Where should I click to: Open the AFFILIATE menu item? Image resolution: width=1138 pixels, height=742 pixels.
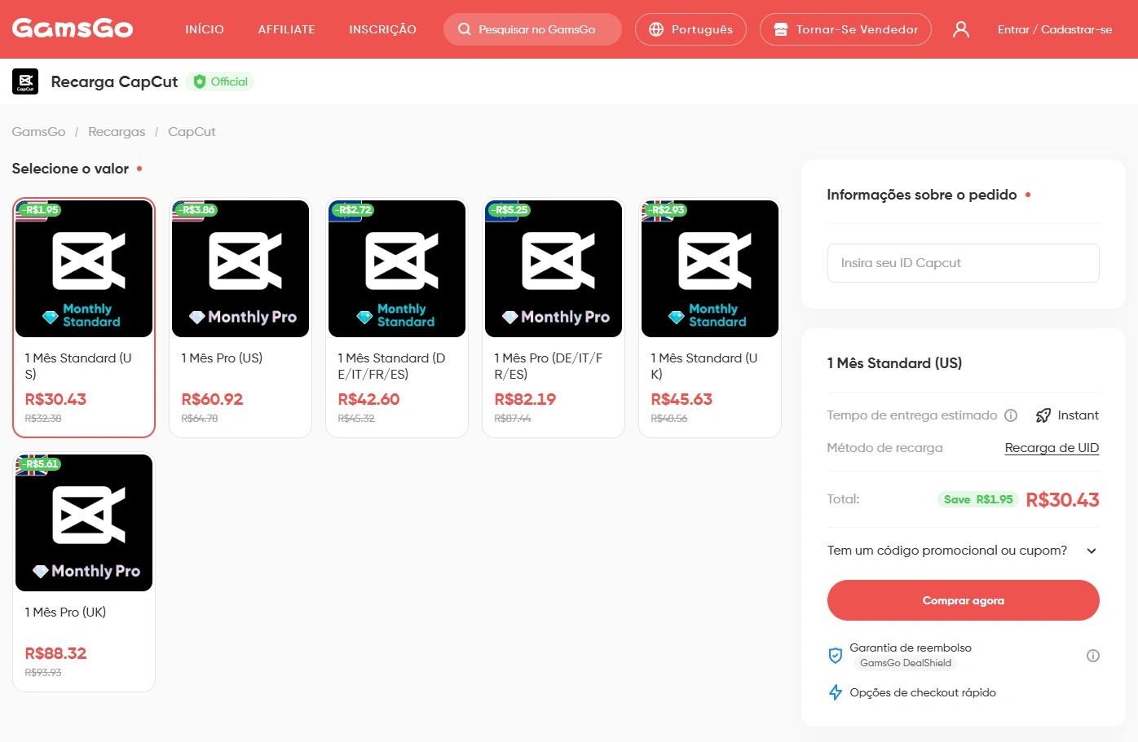click(286, 29)
